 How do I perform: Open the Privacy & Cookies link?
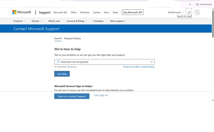[x=131, y=67]
